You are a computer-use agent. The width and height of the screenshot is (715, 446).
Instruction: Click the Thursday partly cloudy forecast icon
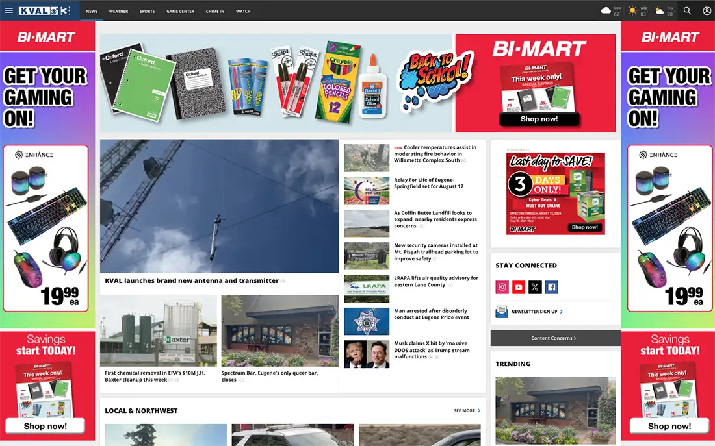tap(659, 10)
